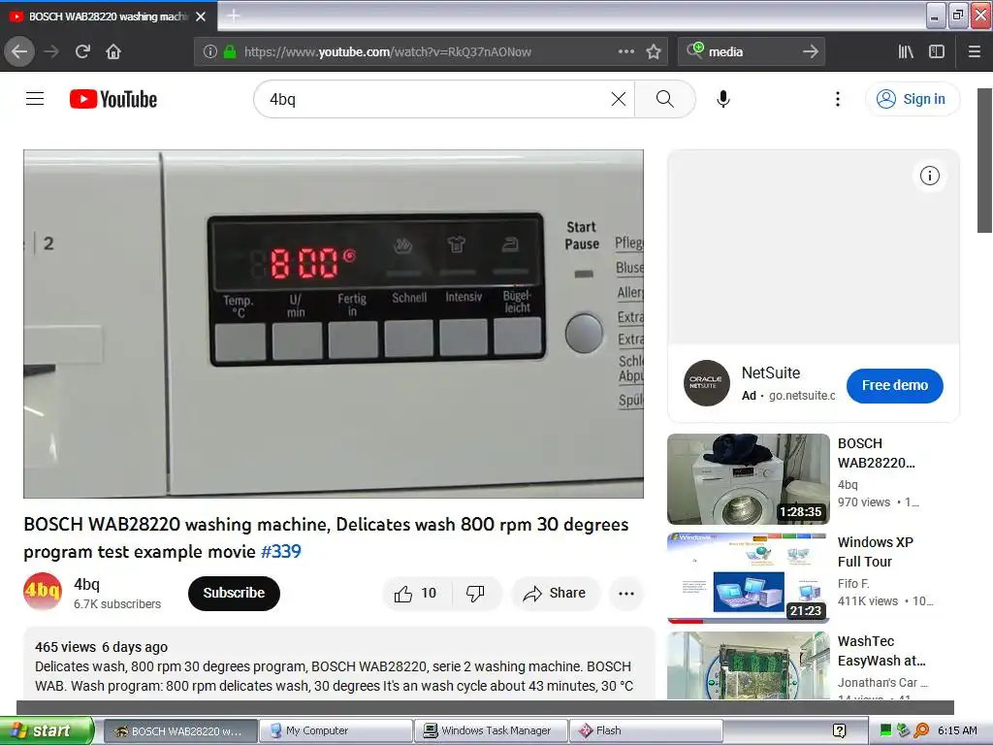993x745 pixels.
Task: Open the 4bq channel name link
Action: coord(86,584)
